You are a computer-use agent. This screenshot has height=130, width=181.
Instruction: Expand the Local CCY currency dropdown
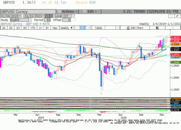73,16
